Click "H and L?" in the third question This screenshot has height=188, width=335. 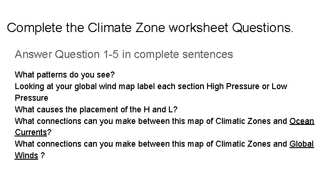tap(161, 110)
